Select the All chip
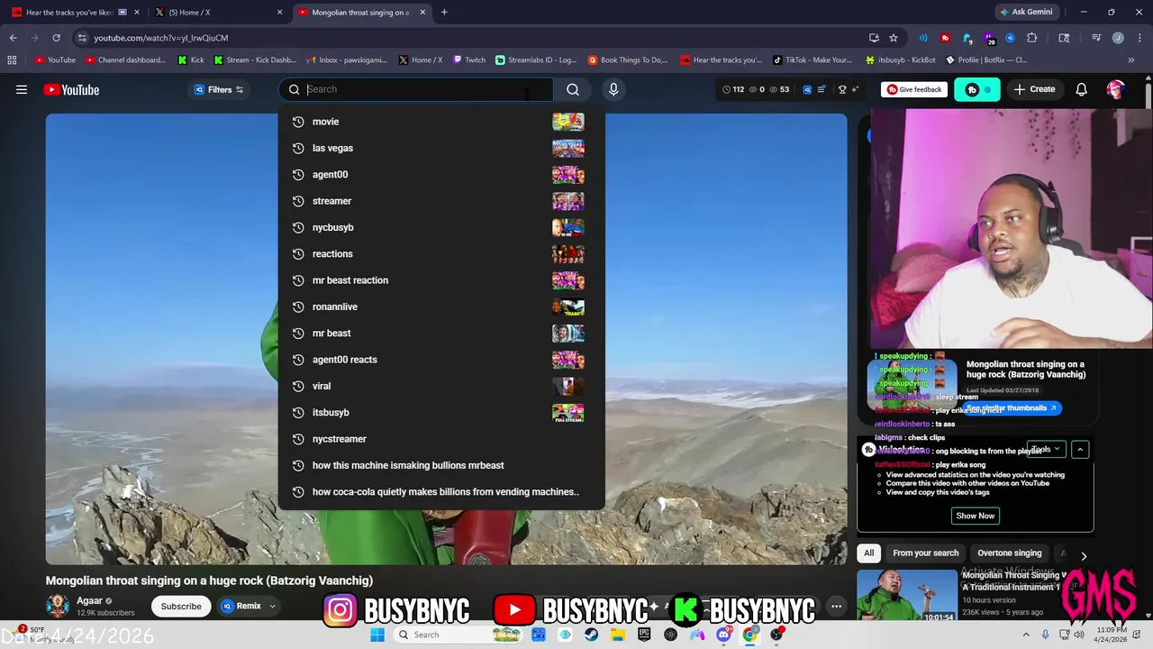1153x649 pixels. tap(868, 553)
